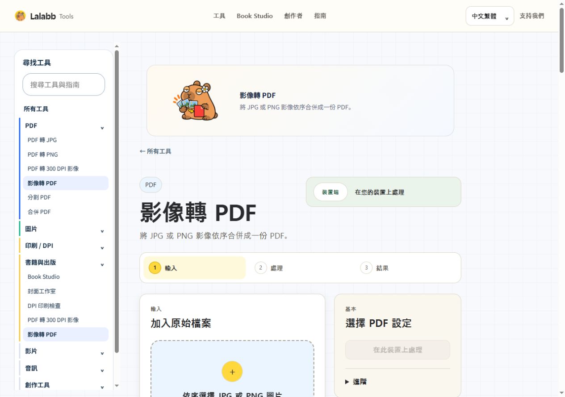Click the PDF tag badge above title
This screenshot has height=397, width=565.
[x=151, y=185]
